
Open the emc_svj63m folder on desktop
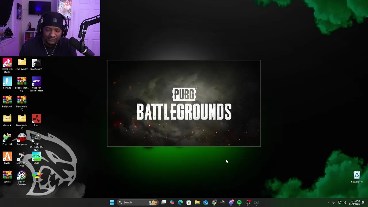coord(22,64)
